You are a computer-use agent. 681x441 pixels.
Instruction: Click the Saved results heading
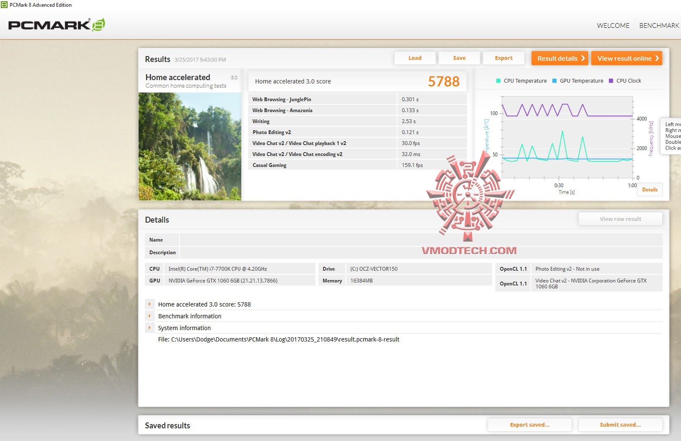[x=167, y=425]
